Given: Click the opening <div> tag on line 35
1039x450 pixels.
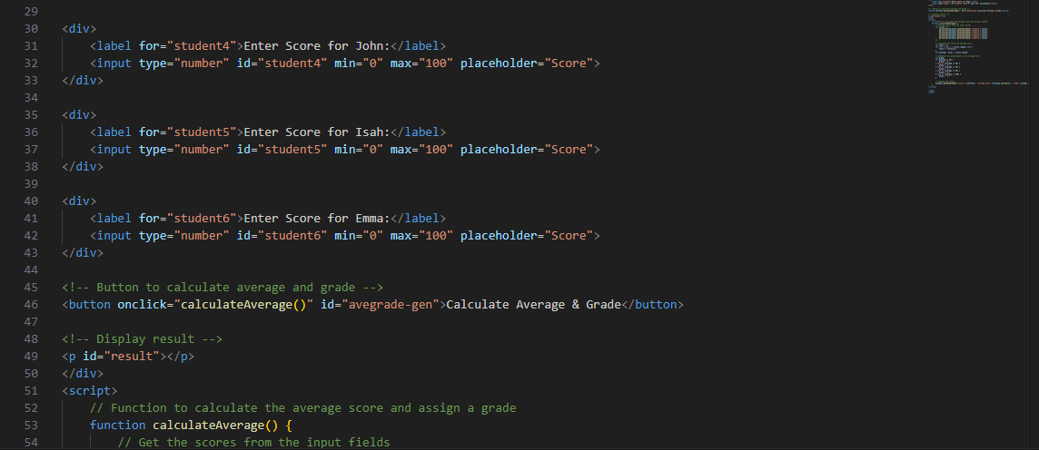Looking at the screenshot, I should (x=80, y=115).
